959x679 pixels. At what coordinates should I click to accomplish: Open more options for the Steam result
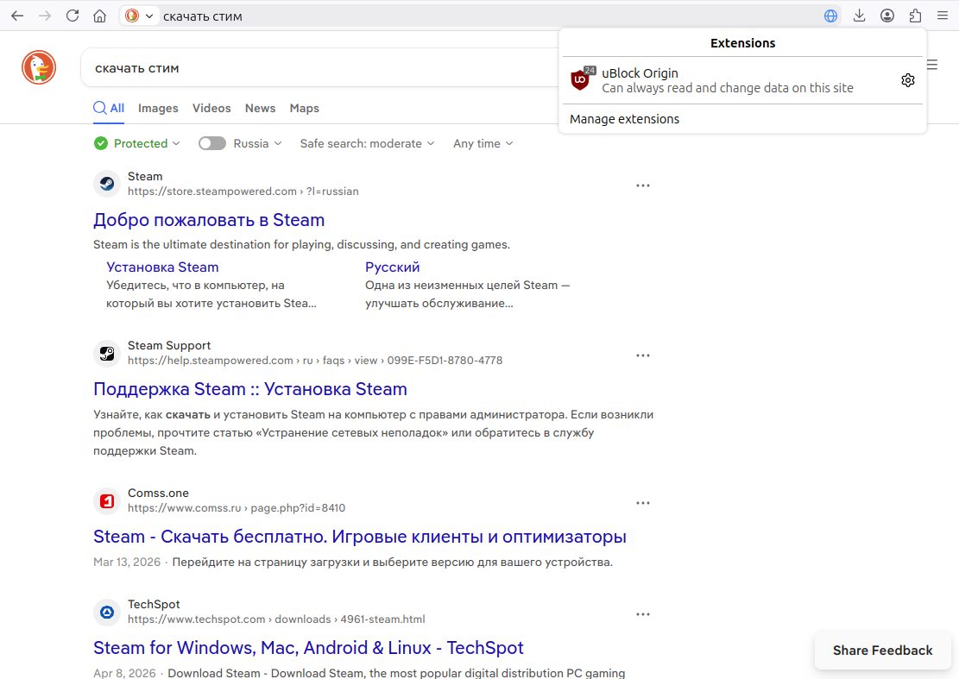tap(643, 185)
